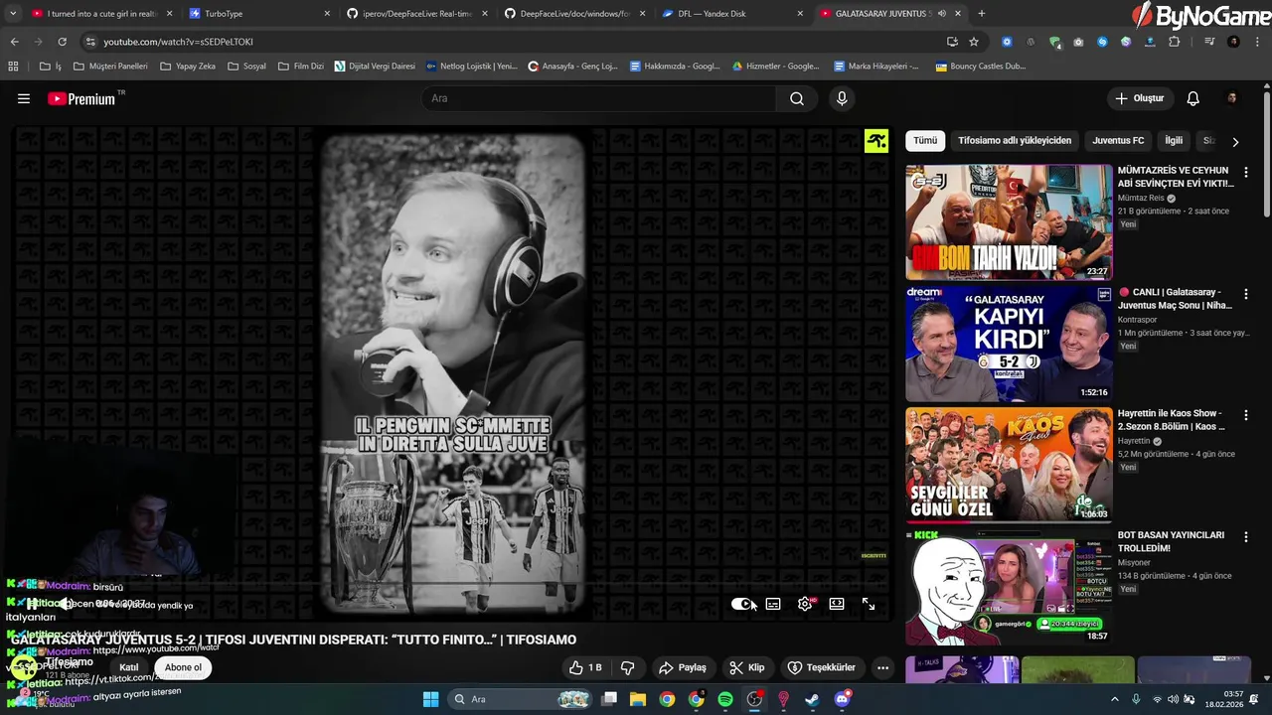
Task: Pause the video in the player
Action: point(32,603)
